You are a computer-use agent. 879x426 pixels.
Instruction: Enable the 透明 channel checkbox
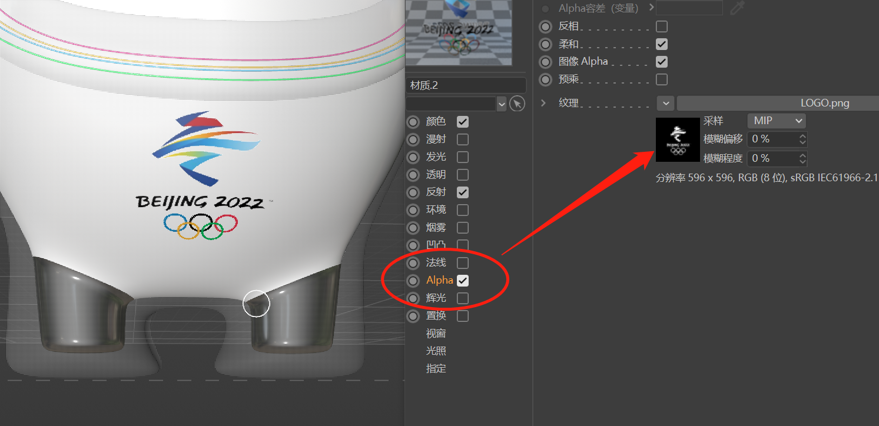(x=463, y=175)
